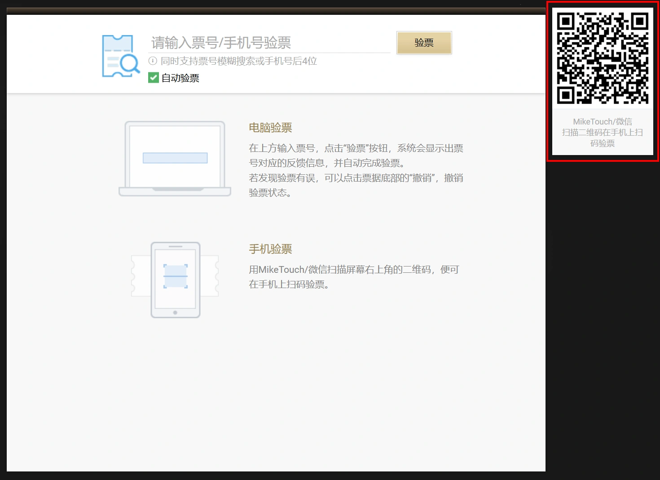
Task: Select the 电脑验票 heading
Action: 270,128
